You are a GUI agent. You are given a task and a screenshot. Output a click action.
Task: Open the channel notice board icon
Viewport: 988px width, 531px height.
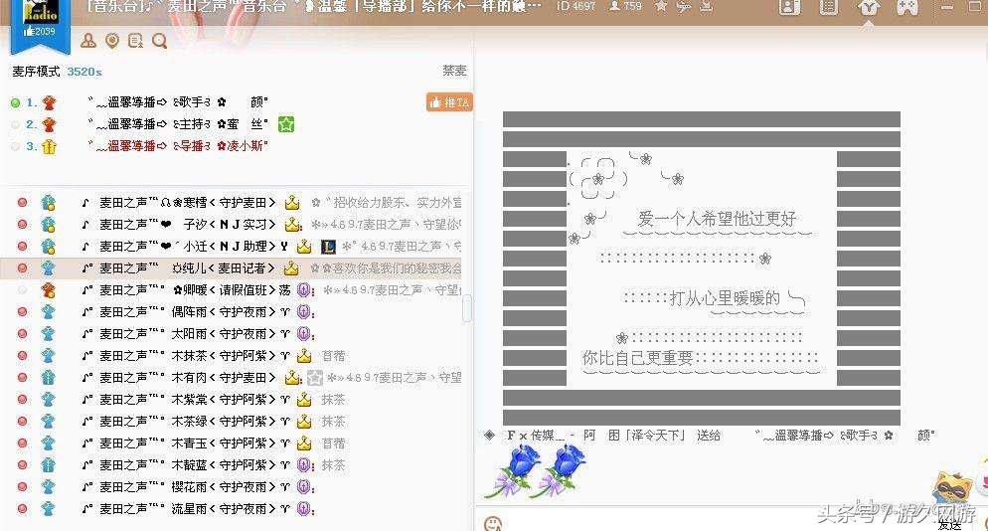(x=135, y=41)
